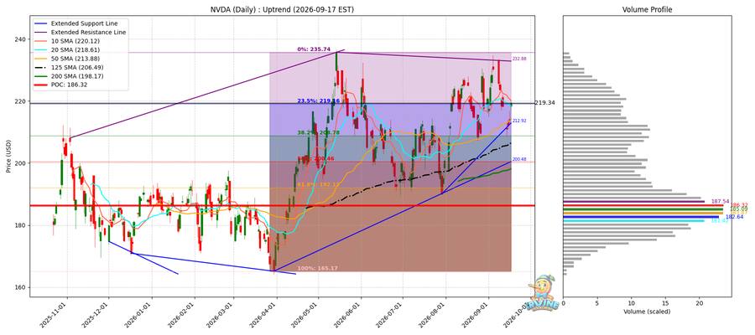
Task: Click the purple 187.54 volume bar
Action: (633, 201)
